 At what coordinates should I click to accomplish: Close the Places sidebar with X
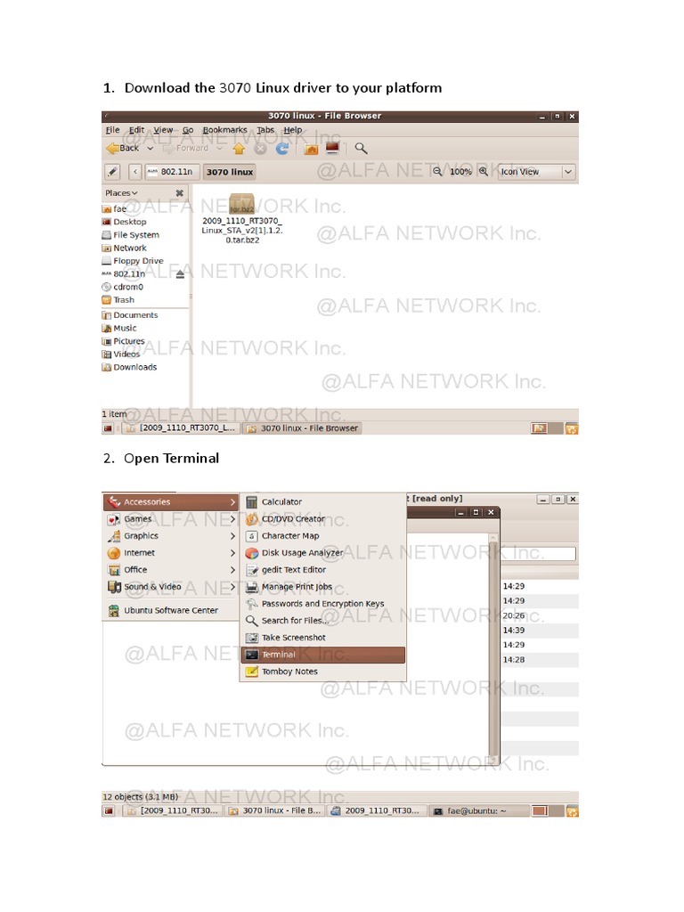[180, 192]
